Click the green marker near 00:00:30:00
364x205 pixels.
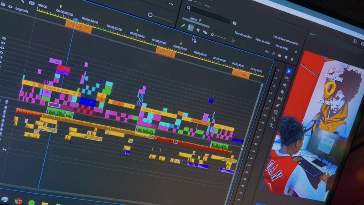(x=181, y=44)
